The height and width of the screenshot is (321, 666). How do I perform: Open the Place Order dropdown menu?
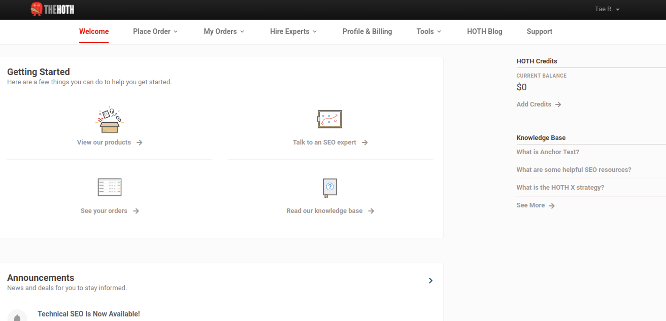[x=155, y=31]
